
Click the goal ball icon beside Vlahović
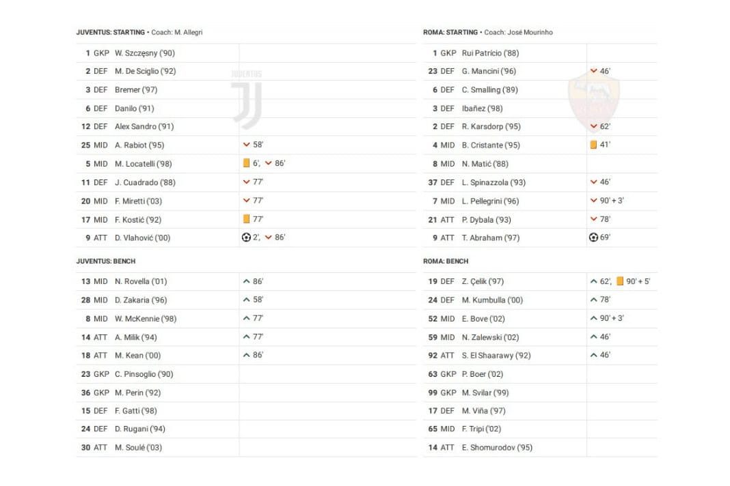coord(246,238)
